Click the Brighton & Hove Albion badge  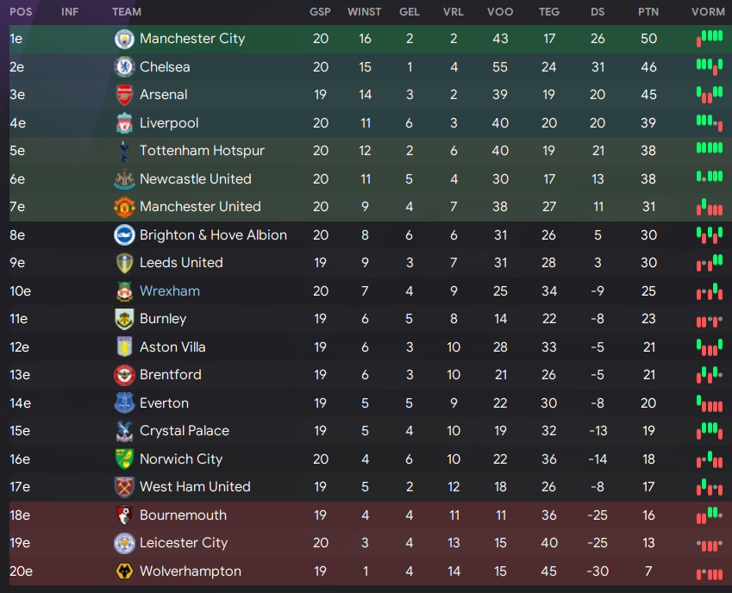124,235
